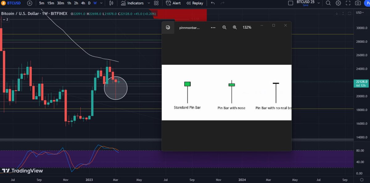The width and height of the screenshot is (370, 183).
Task: Open the image viewer more options menu
Action: (x=213, y=27)
